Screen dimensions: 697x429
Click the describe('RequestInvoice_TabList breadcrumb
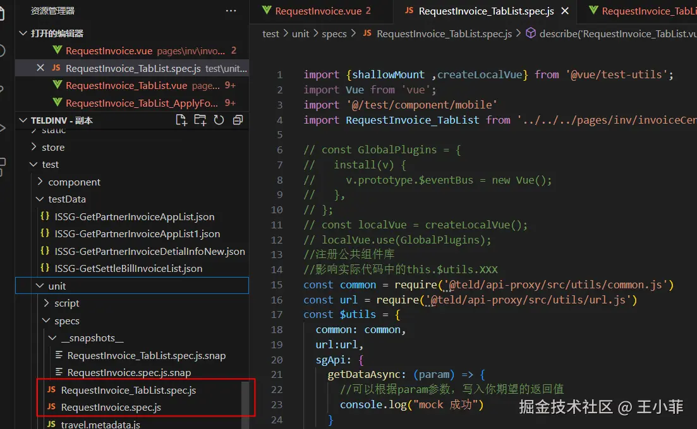(618, 33)
